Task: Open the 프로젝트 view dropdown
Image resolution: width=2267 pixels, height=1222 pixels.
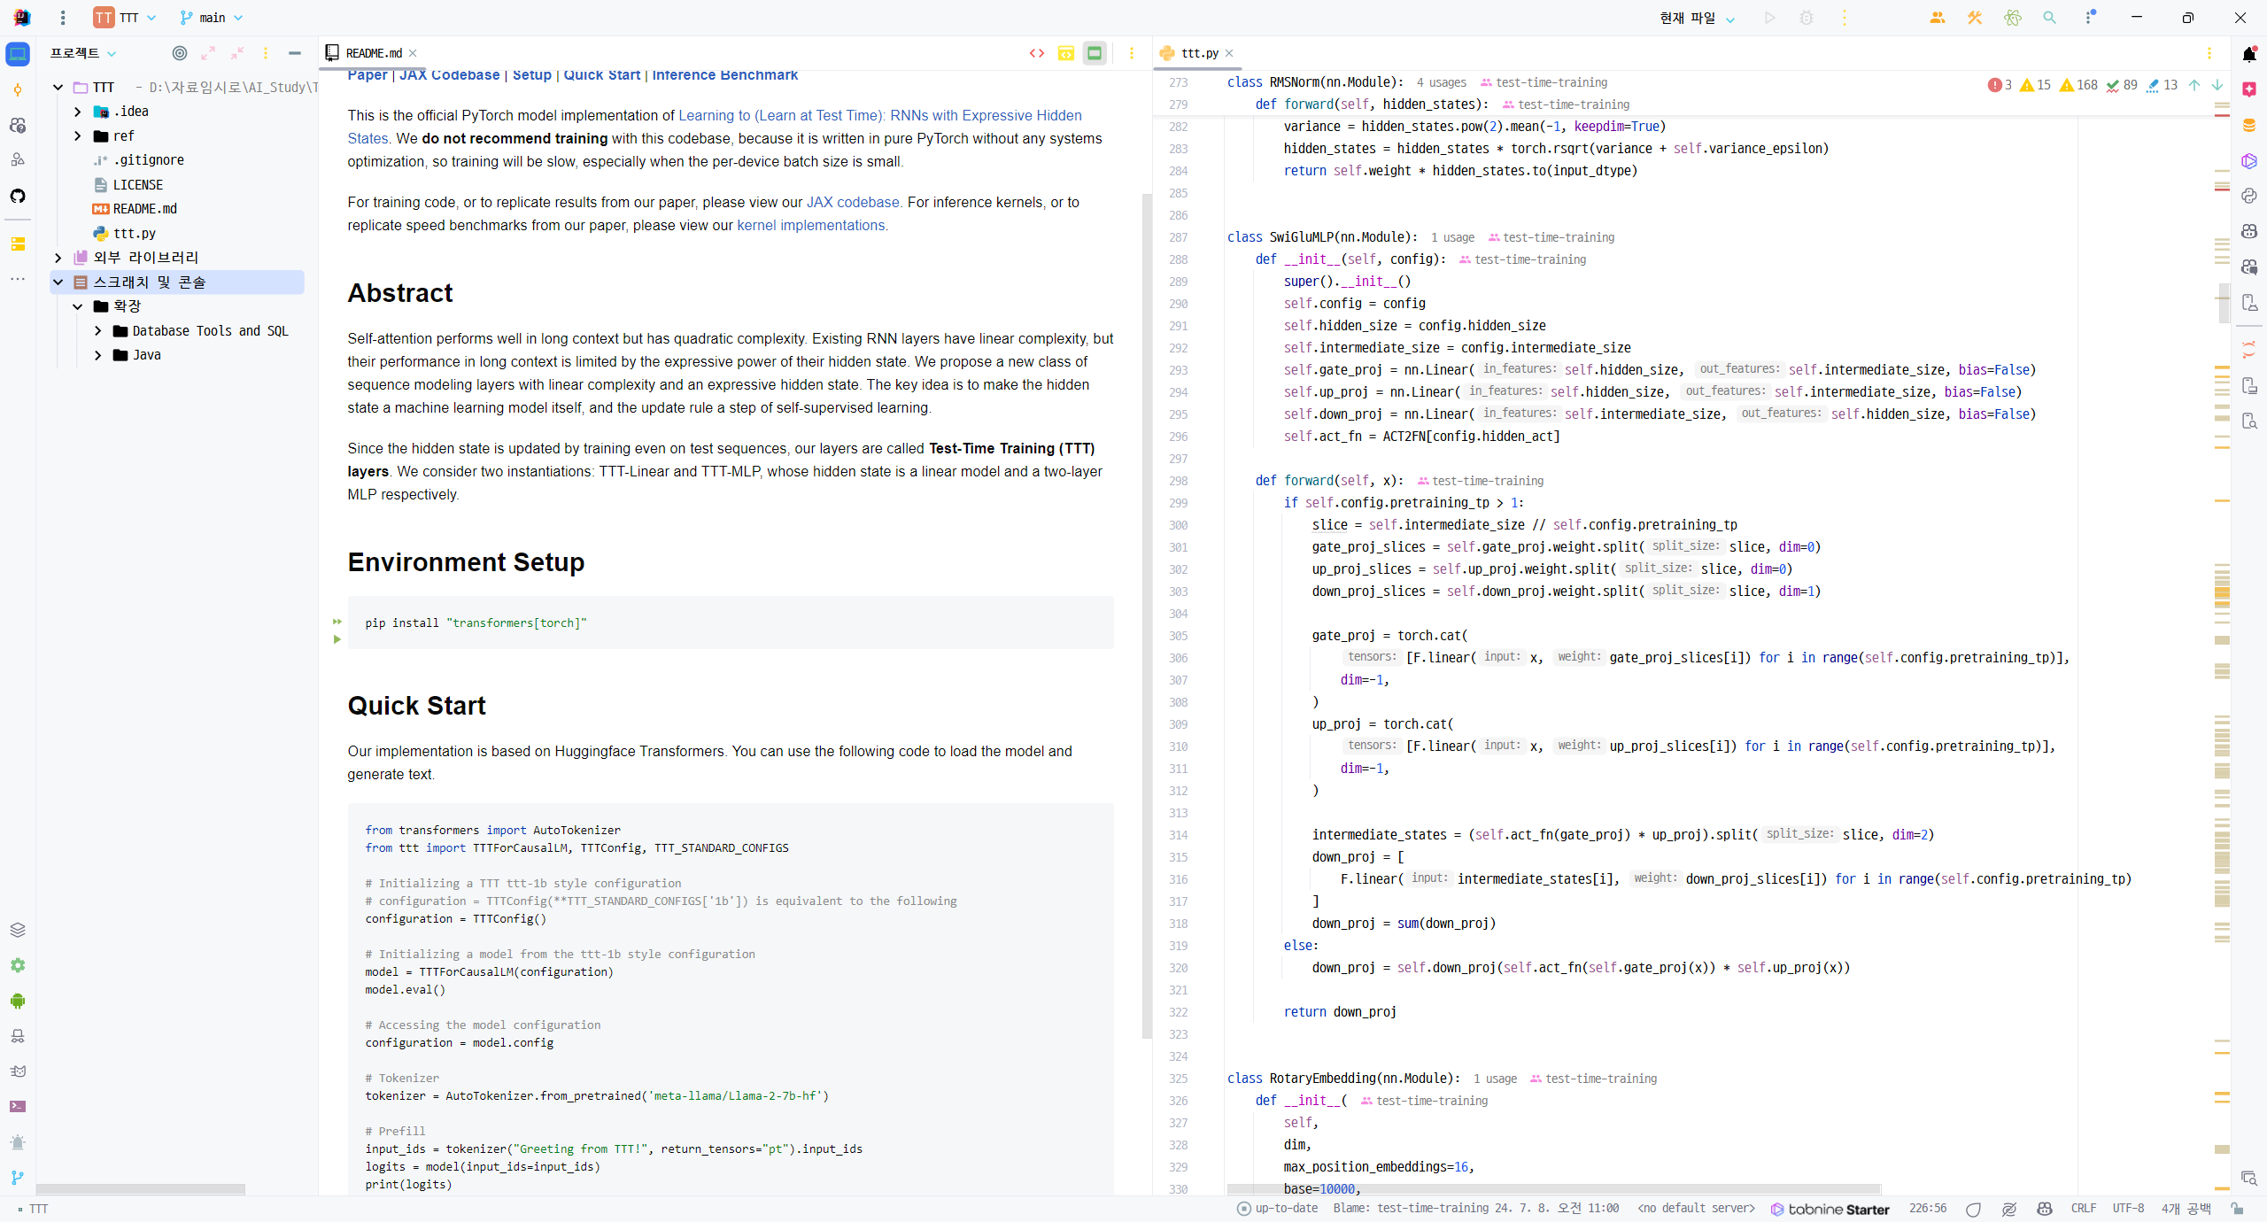Action: click(x=83, y=53)
